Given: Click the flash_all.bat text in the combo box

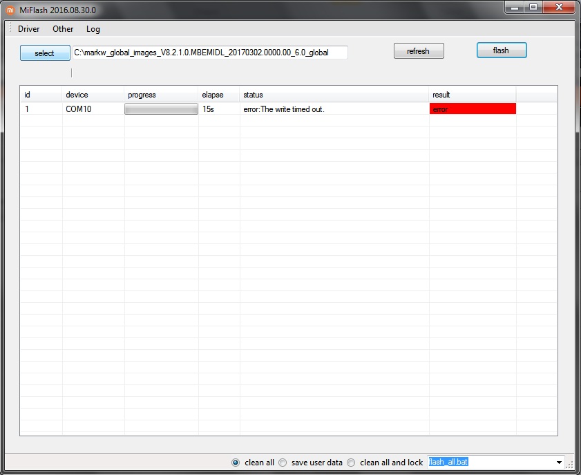Looking at the screenshot, I should pos(448,462).
